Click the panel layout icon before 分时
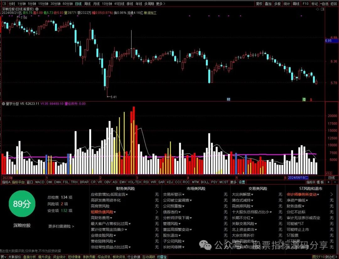The width and height of the screenshot is (339, 259). (4, 4)
